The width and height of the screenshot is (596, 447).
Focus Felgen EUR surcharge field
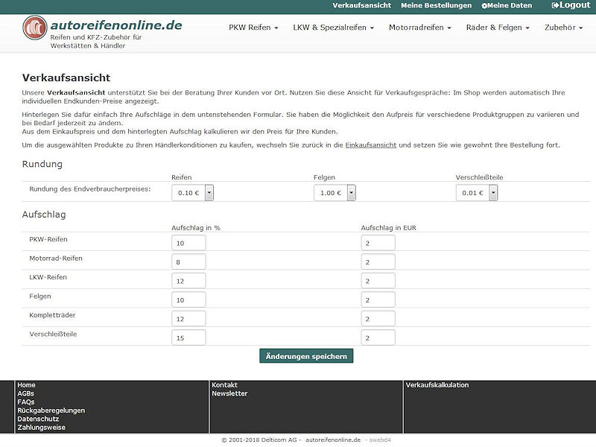click(378, 300)
